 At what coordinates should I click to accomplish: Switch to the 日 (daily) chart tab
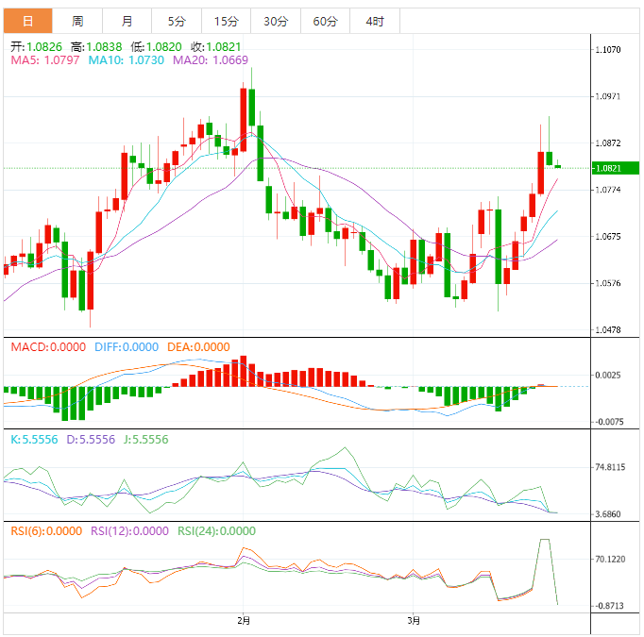click(x=27, y=21)
